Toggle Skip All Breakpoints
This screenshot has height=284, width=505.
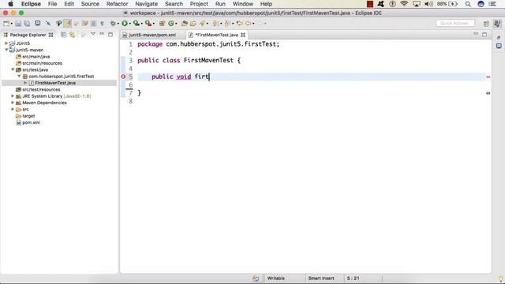[x=48, y=23]
